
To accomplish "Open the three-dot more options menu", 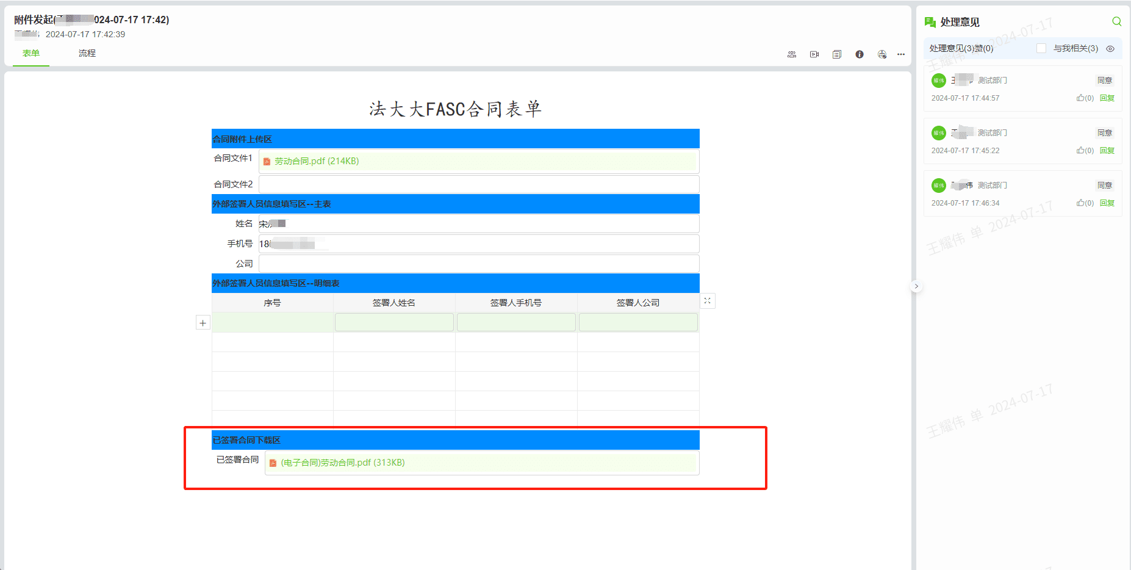I will click(x=901, y=54).
